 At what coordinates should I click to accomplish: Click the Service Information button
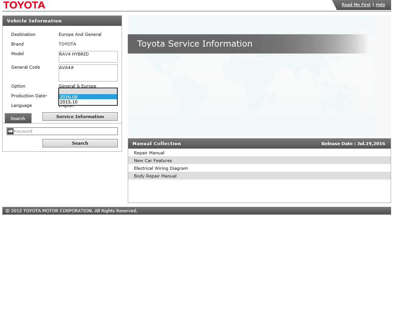coord(80,117)
